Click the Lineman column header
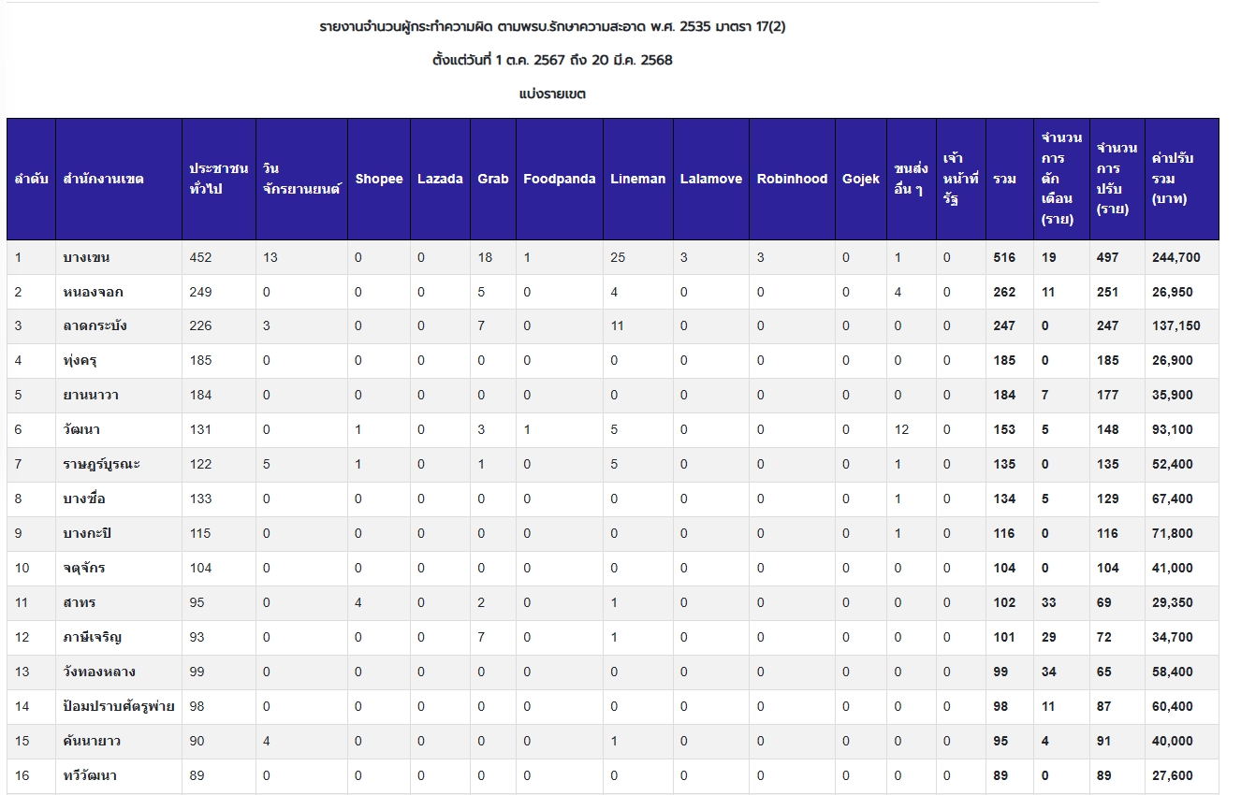 pos(638,179)
